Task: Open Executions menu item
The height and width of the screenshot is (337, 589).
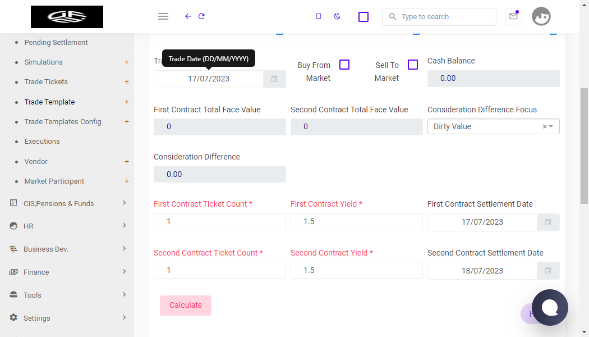Action: 42,142
